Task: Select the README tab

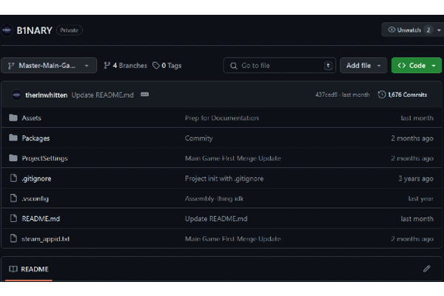Action: [x=29, y=269]
